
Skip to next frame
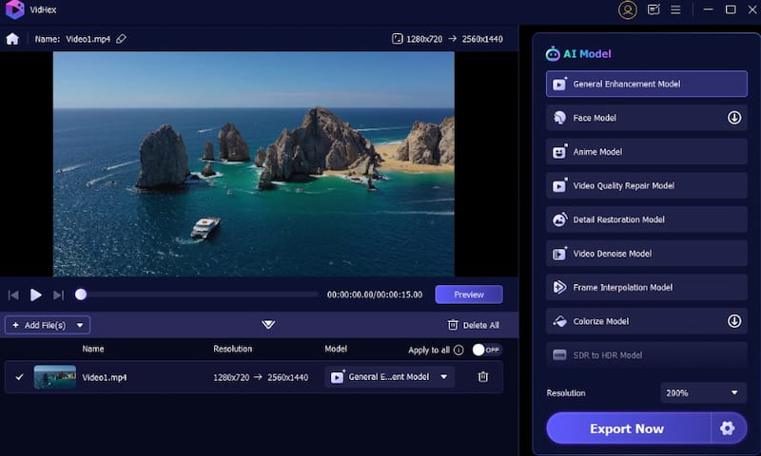pos(58,294)
